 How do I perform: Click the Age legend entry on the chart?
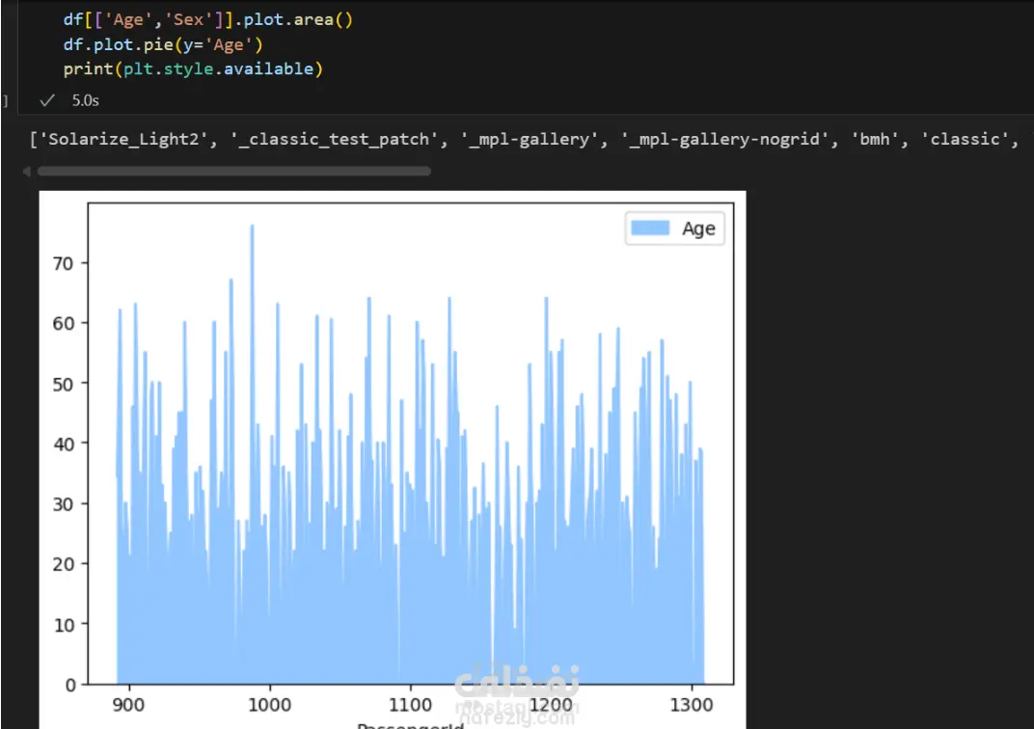(698, 229)
